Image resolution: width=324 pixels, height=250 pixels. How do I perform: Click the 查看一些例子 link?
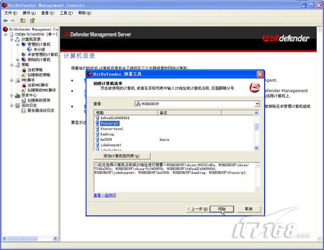[x=105, y=195]
